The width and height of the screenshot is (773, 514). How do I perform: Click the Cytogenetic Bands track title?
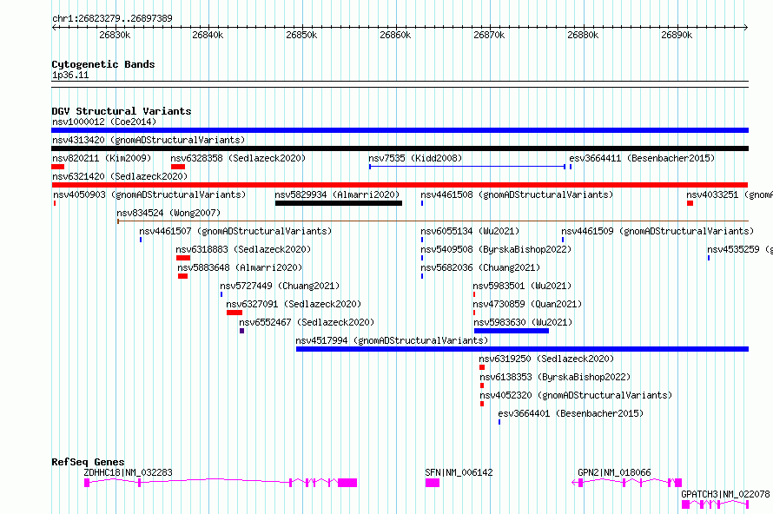click(103, 64)
